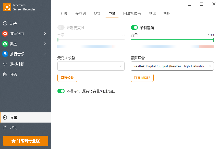
Task: Click the Tasks (任务) icon in sidebar
Action: point(5,74)
